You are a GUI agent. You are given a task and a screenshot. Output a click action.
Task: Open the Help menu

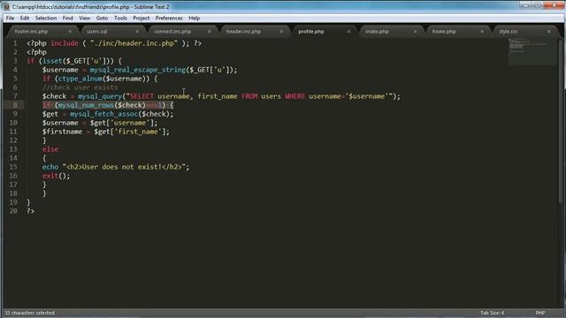(x=195, y=18)
